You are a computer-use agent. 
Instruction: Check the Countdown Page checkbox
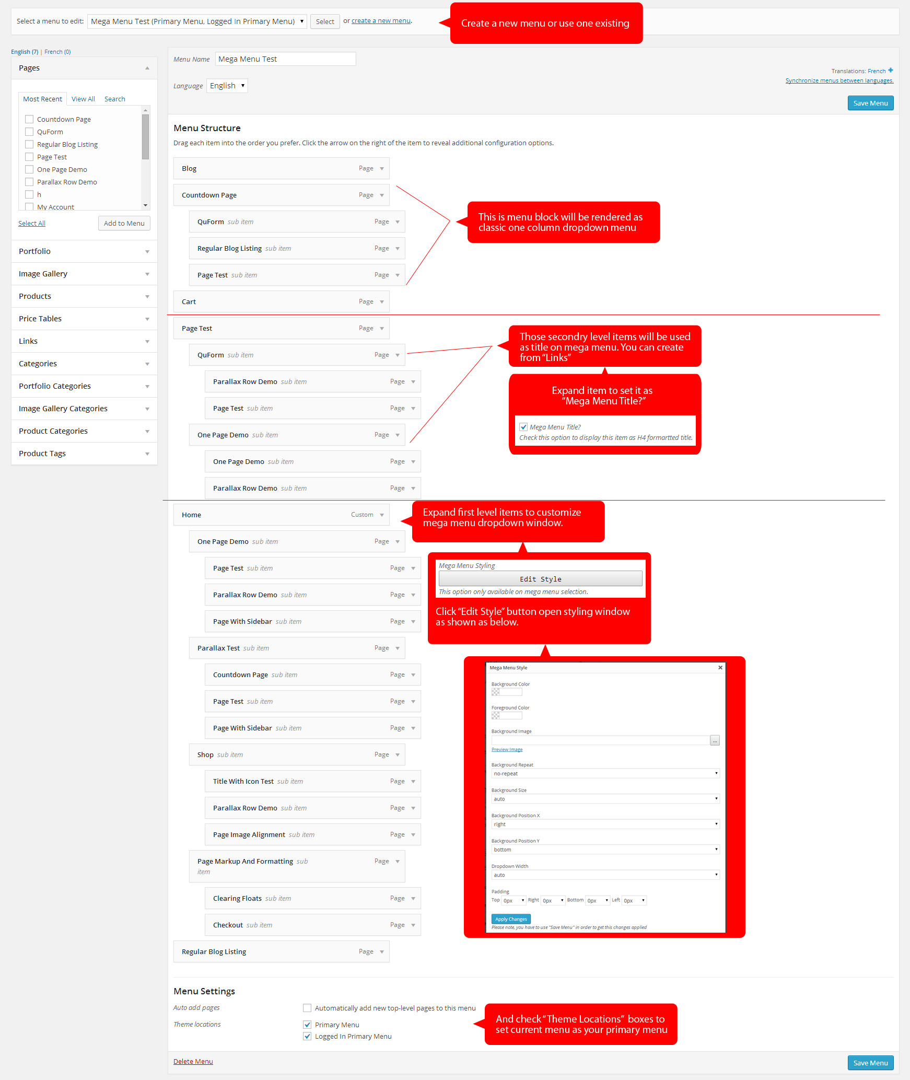(x=29, y=119)
